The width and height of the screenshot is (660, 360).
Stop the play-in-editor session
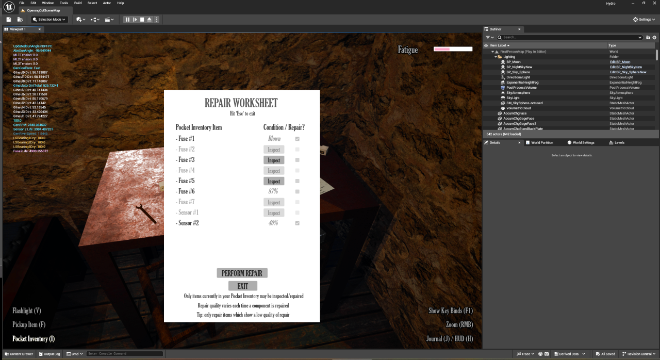(142, 20)
